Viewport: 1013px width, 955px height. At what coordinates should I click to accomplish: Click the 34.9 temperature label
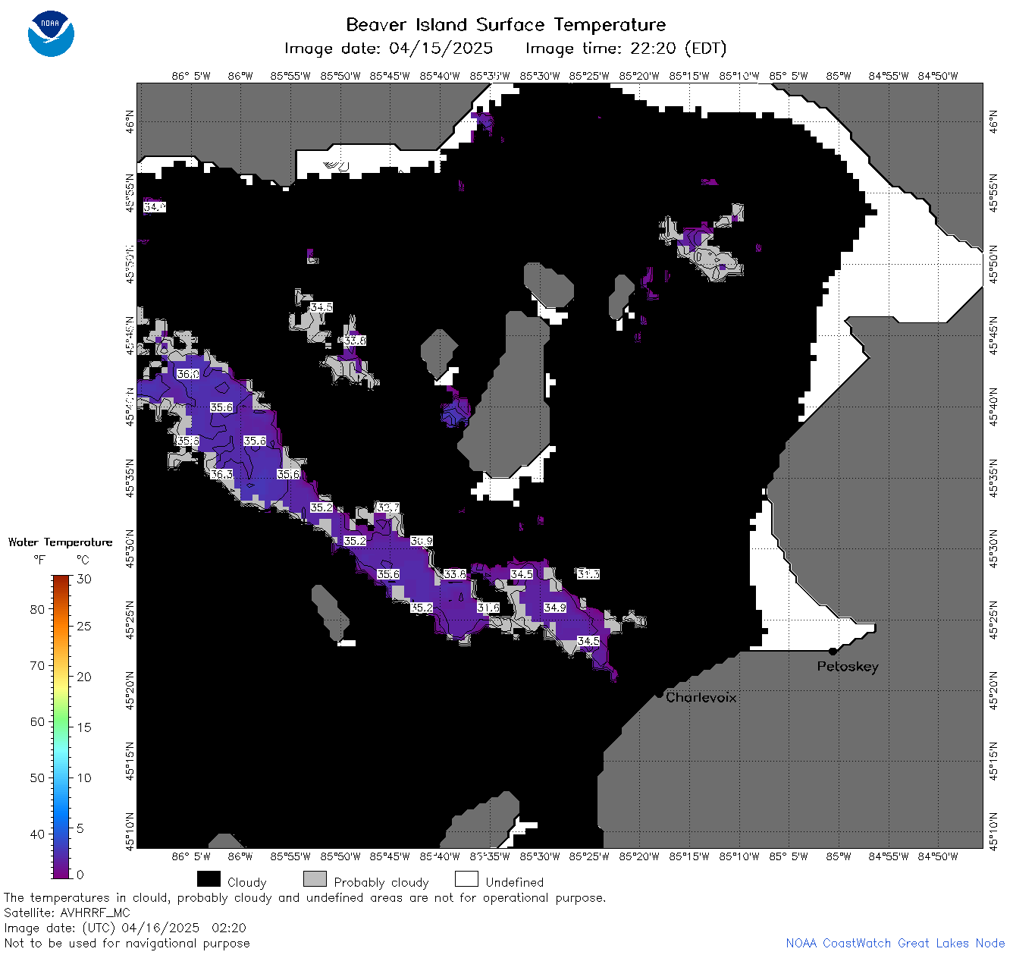tap(555, 608)
